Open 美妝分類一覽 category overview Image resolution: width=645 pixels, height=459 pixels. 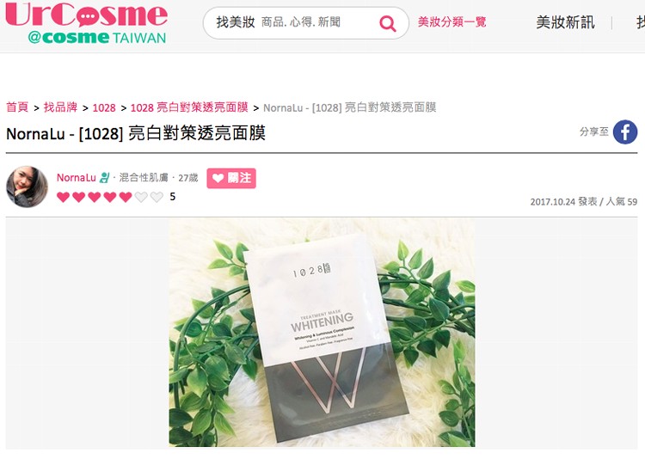(x=451, y=21)
